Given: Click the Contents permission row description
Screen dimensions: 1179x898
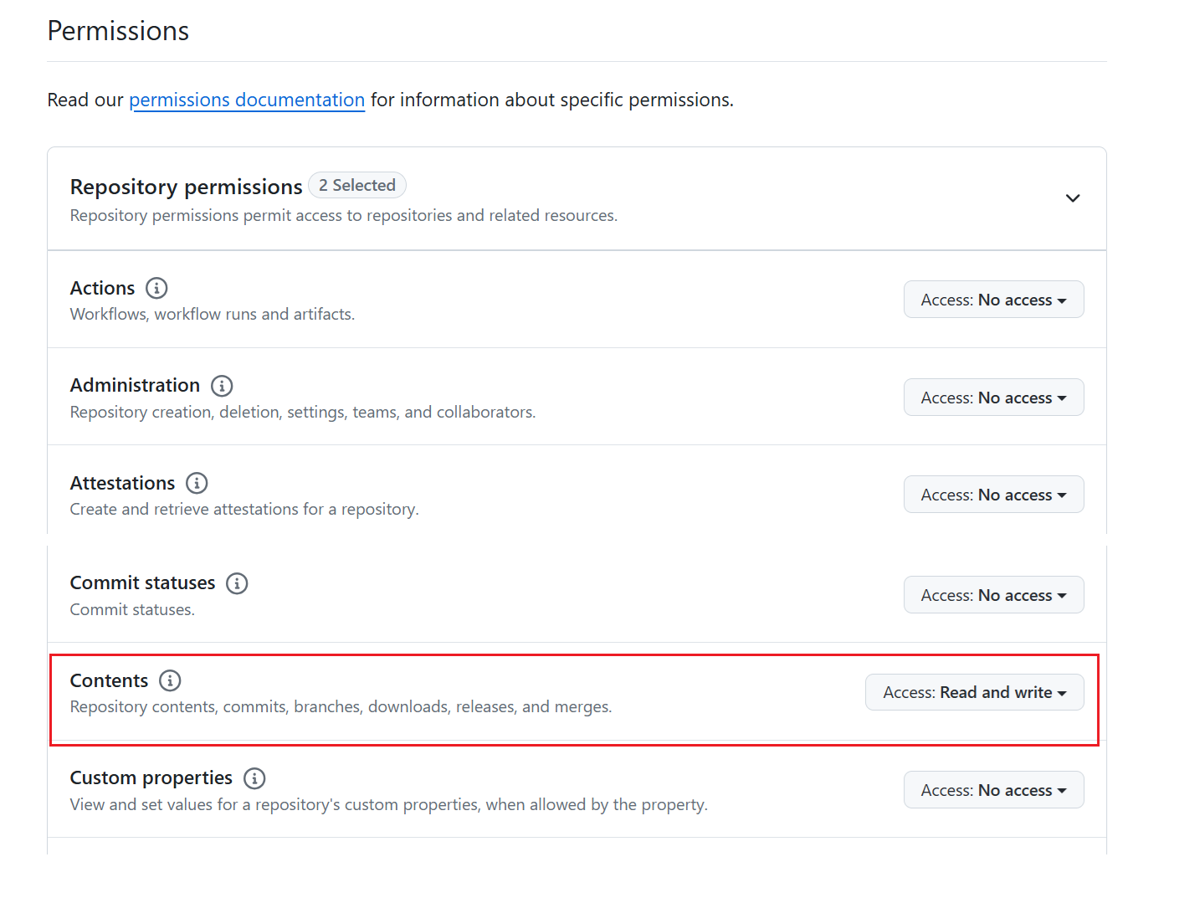Looking at the screenshot, I should click(340, 706).
